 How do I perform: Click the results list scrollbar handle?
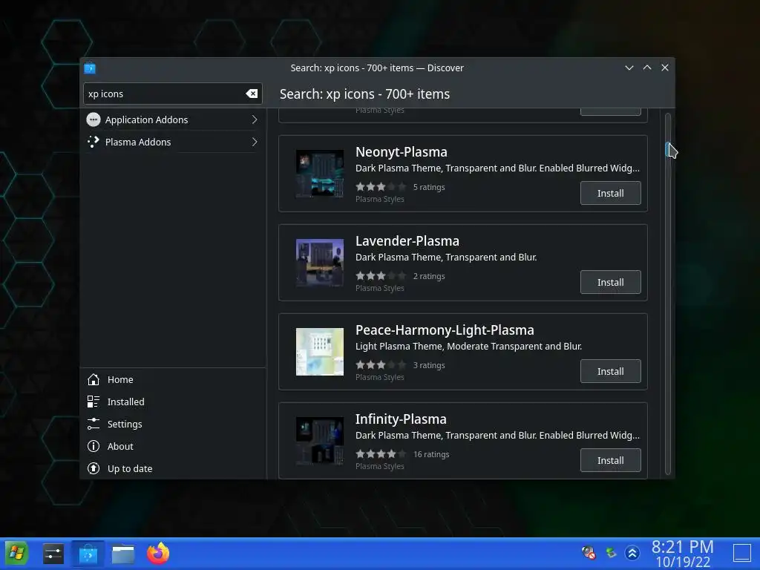pos(667,150)
